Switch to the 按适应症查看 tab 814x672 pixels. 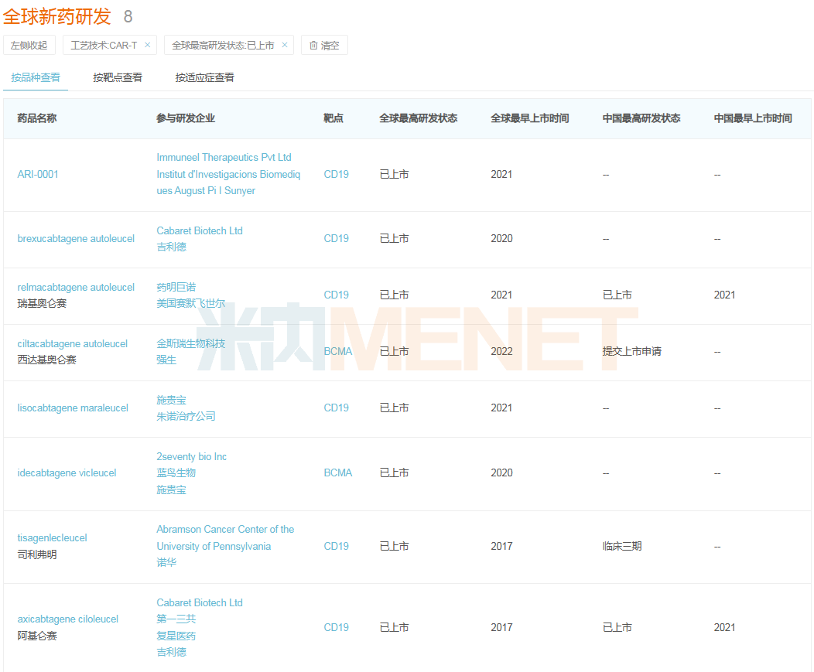click(x=204, y=77)
